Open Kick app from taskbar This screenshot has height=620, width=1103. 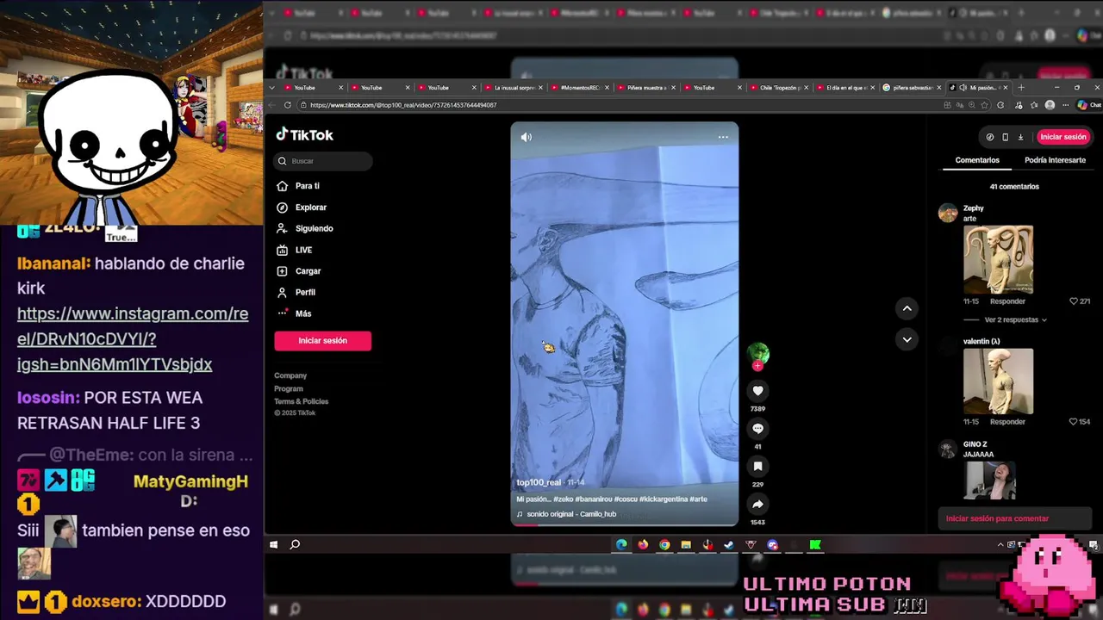(815, 545)
